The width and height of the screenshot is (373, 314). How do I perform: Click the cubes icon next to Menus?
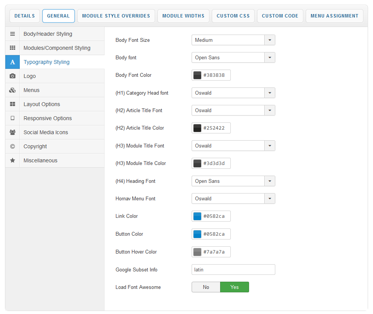pos(13,90)
